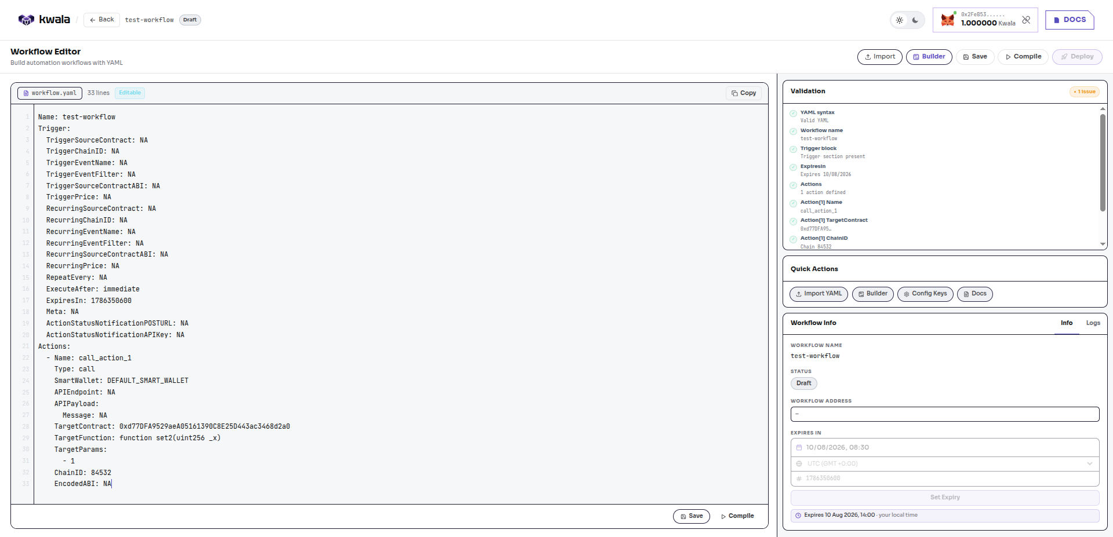The image size is (1113, 537).
Task: Click the wallet address 0x2FeB53
Action: [983, 14]
